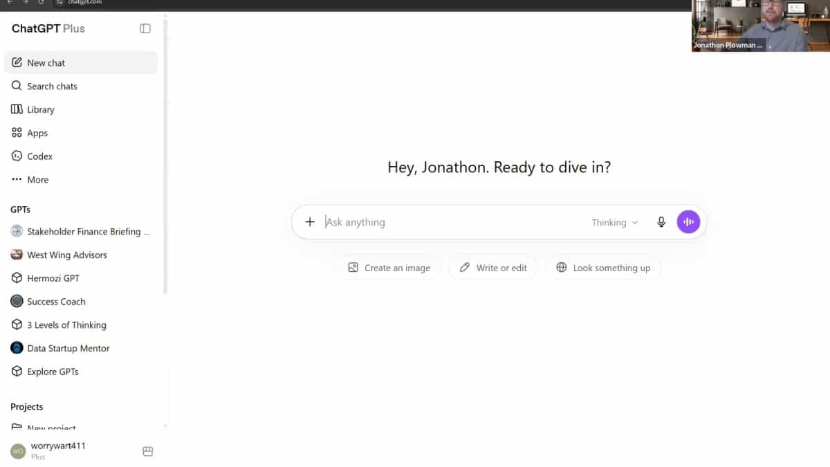The image size is (830, 467).
Task: Click the Explore GPTs cube icon
Action: [x=17, y=372]
